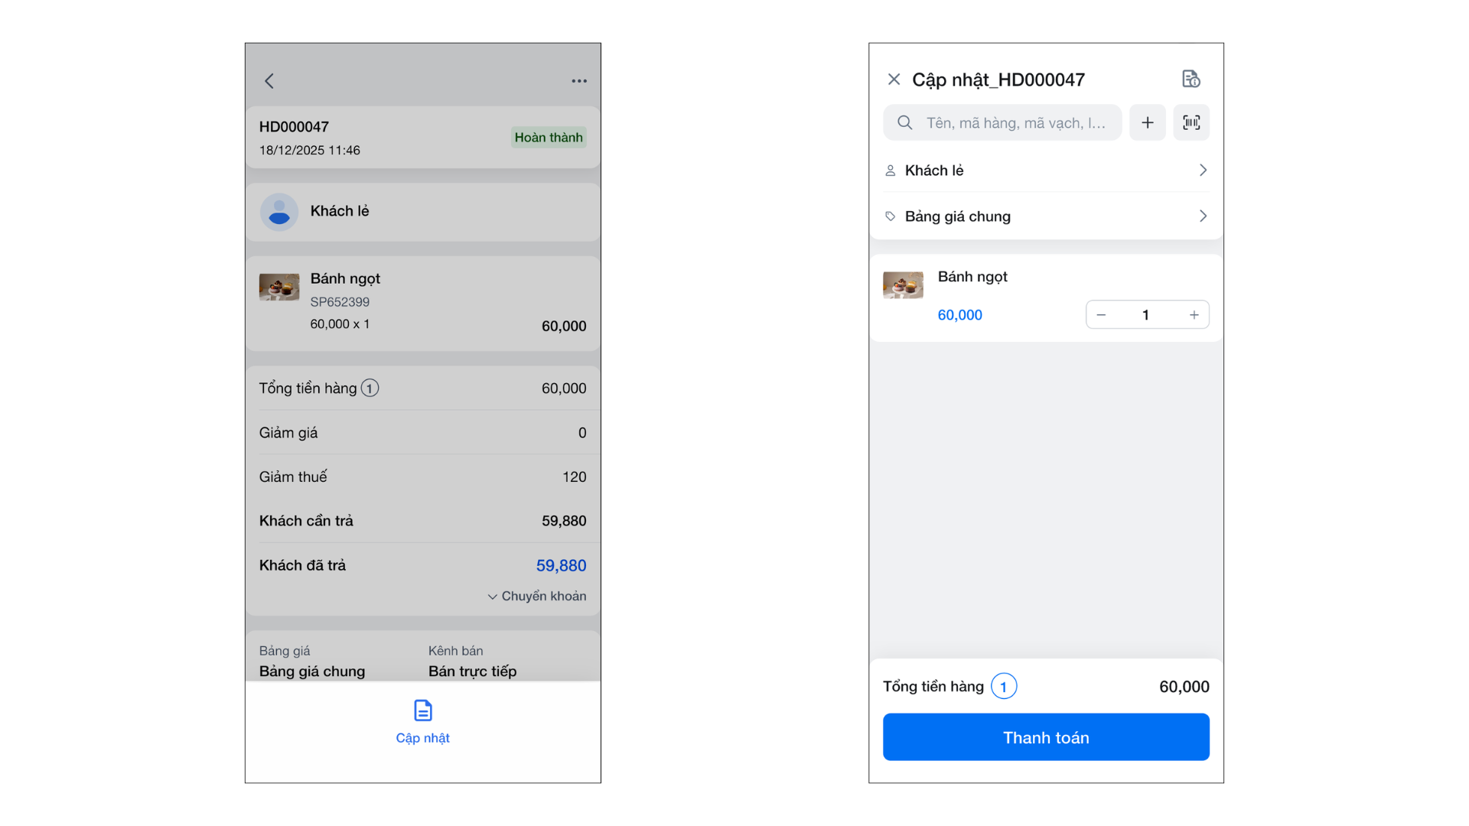
Task: Decrease Bánh ngọt quantity with minus
Action: [x=1101, y=315]
